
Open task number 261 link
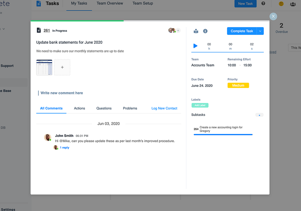47,31
